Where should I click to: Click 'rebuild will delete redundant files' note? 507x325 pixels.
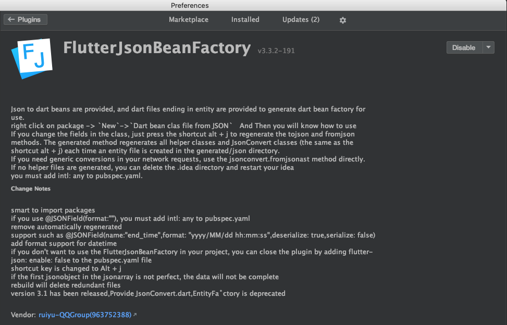66,285
